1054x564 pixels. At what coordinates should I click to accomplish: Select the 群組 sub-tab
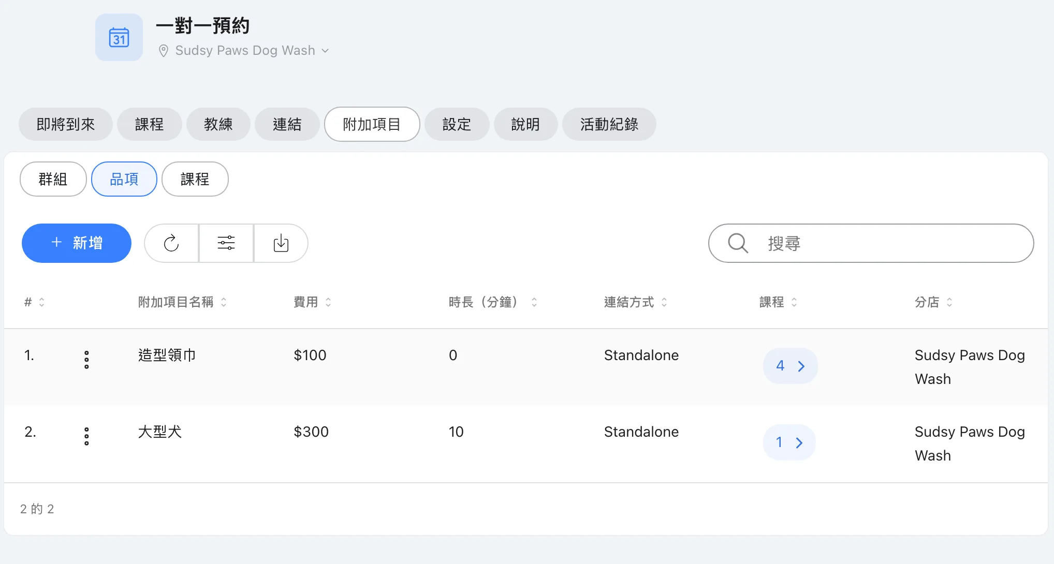click(53, 179)
